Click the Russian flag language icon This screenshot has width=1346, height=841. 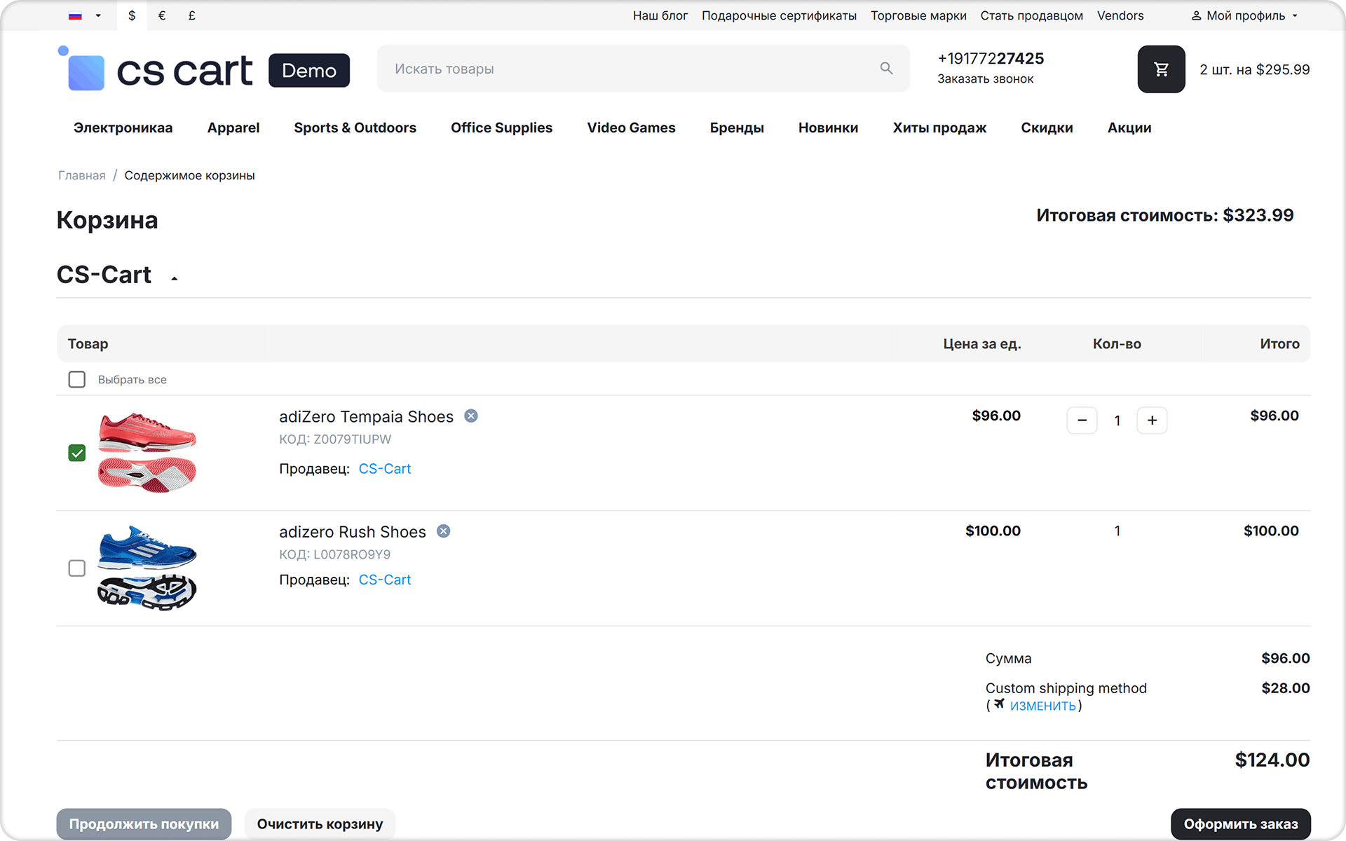coord(75,15)
